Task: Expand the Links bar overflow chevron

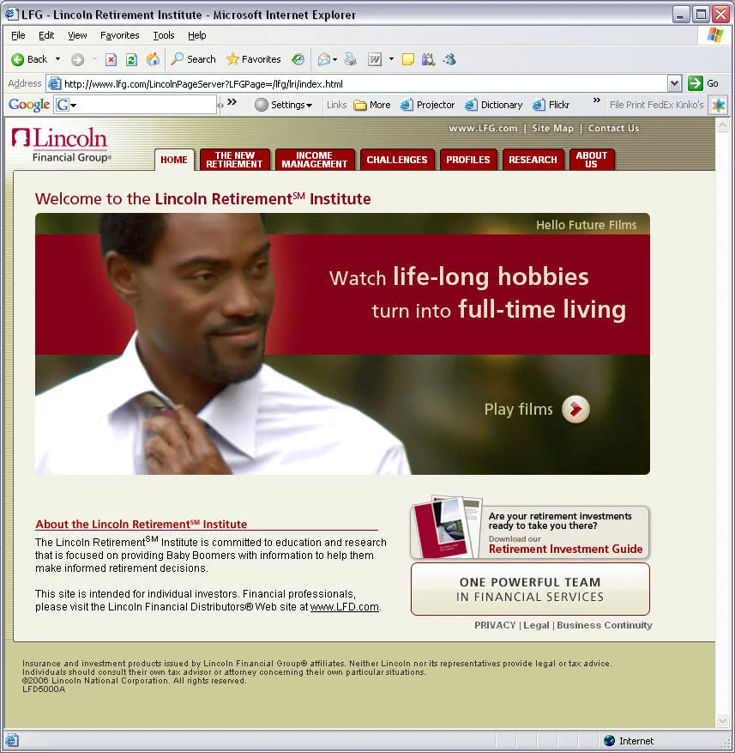Action: [596, 100]
